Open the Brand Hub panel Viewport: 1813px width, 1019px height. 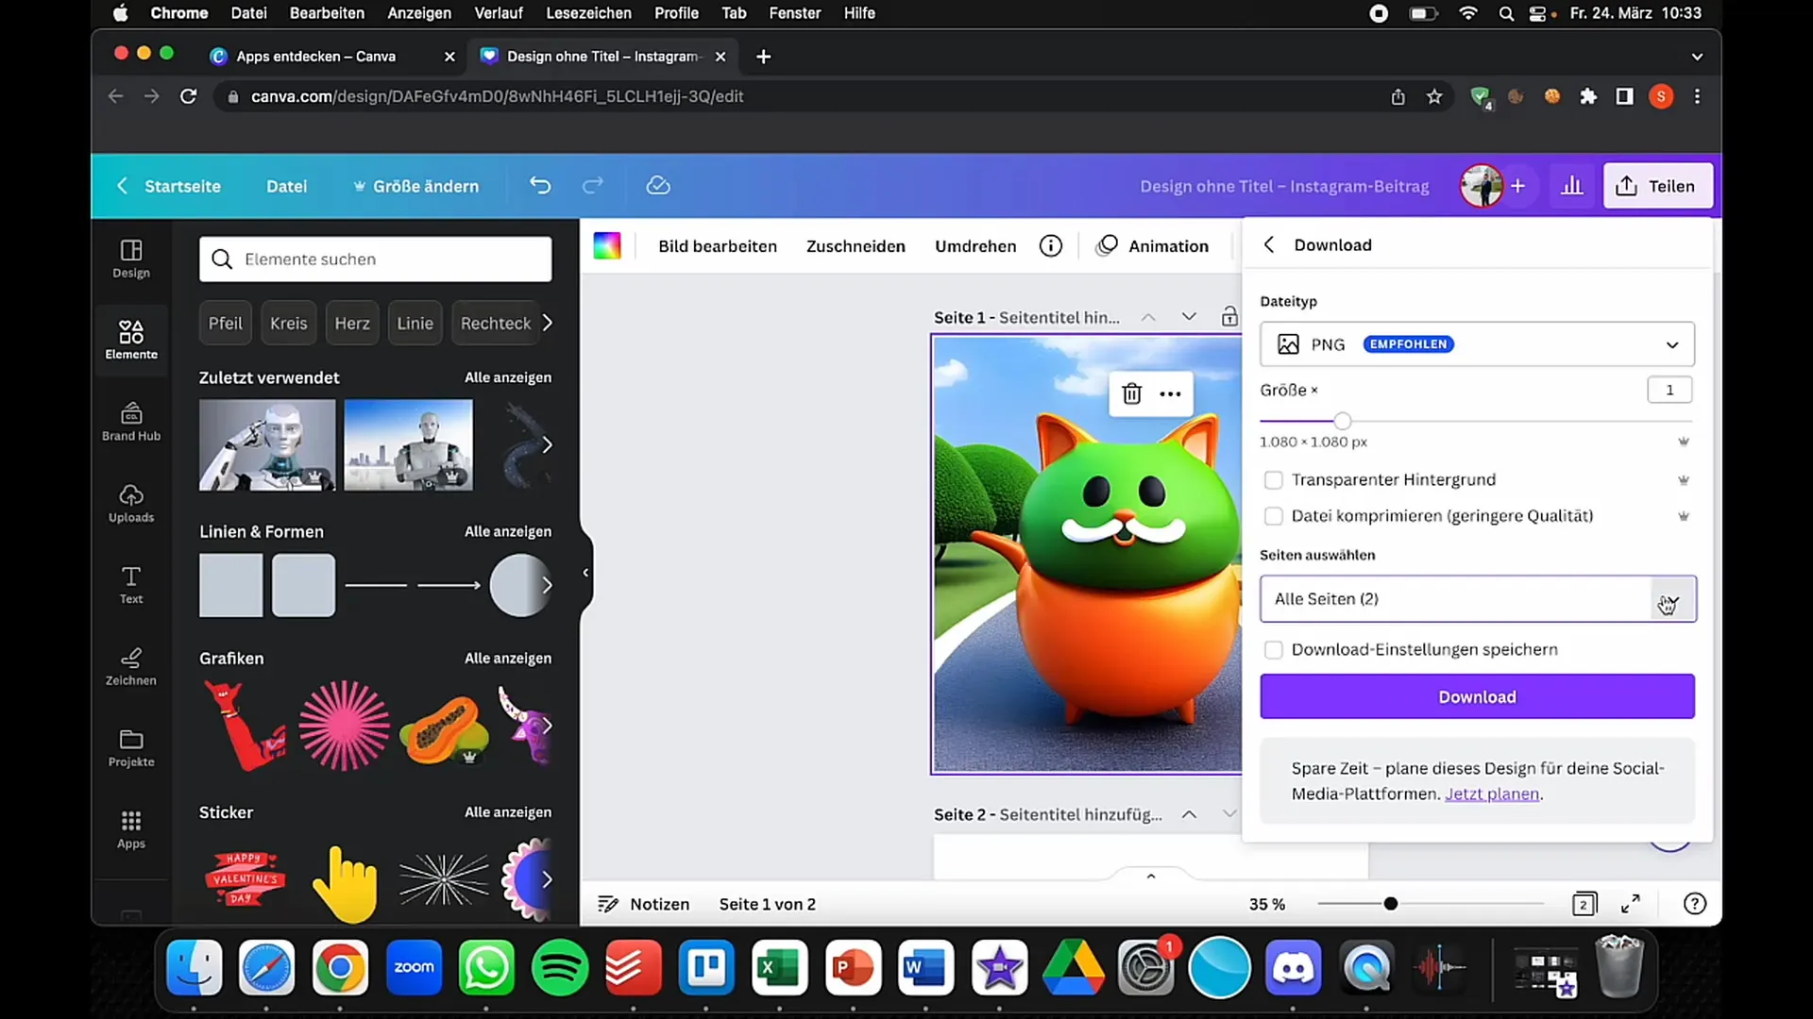(131, 422)
